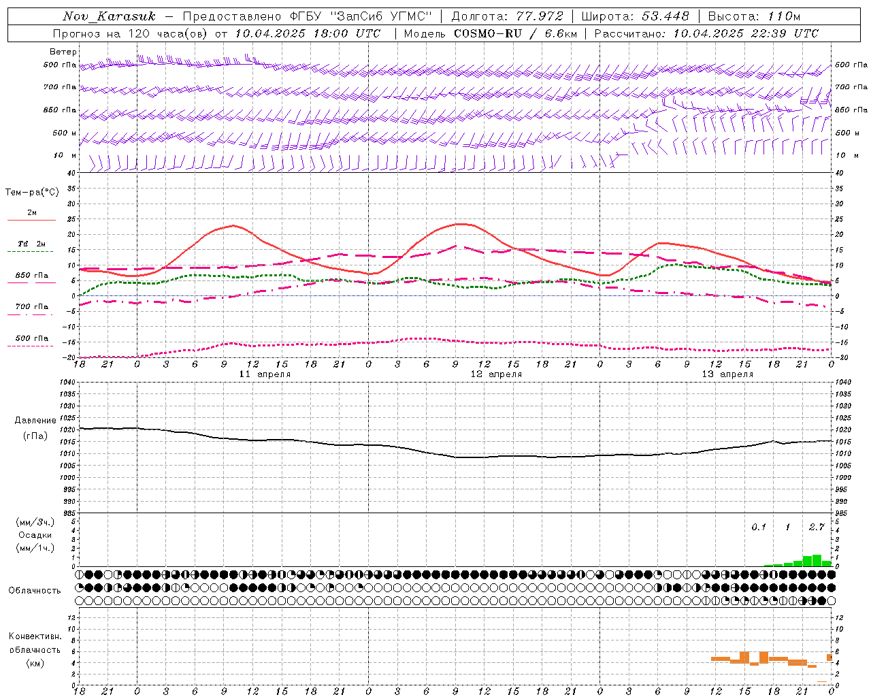This screenshot has width=871, height=697.
Task: Click the '(мм/3ч.)' precipitation unit label
Action: tap(35, 522)
